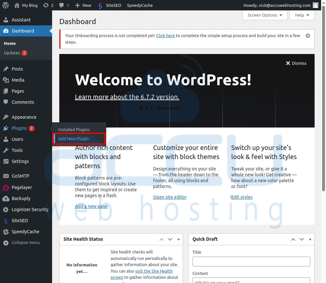Click the Plugins plug icon in sidebar
Viewport: 326px width, 283px height.
tap(6, 128)
